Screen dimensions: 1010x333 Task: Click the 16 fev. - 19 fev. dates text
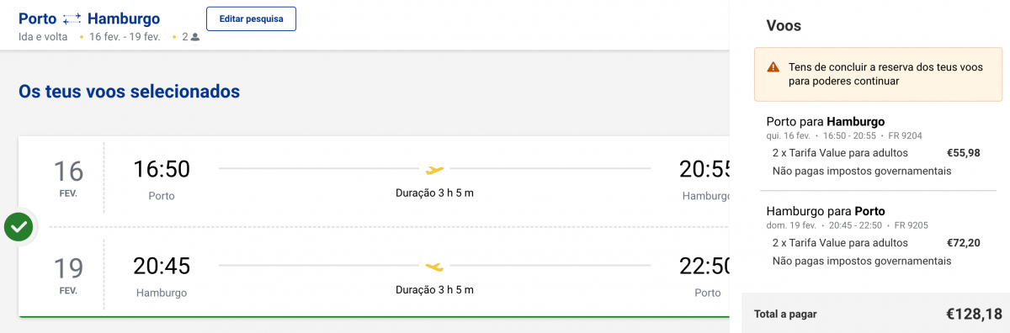[x=125, y=37]
